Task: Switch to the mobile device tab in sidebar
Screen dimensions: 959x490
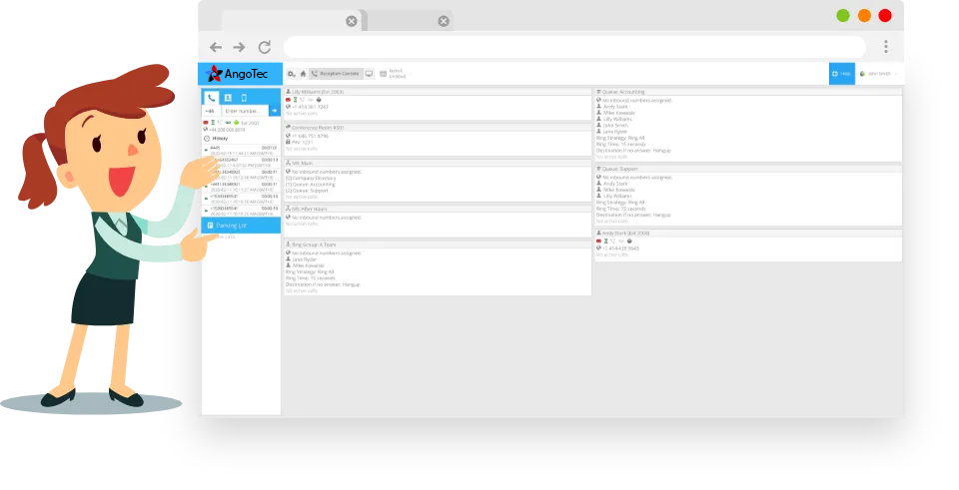Action: 244,98
